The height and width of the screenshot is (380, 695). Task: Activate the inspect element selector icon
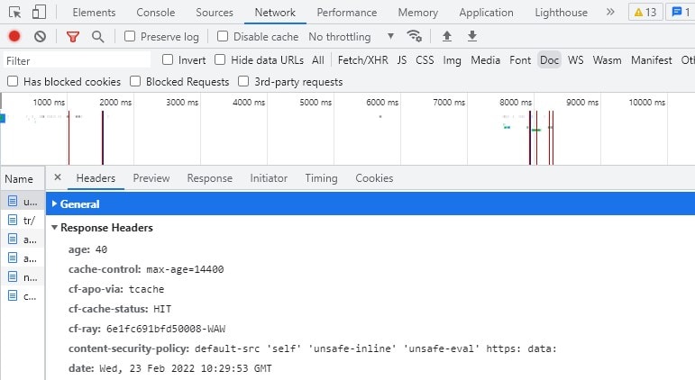pos(14,13)
